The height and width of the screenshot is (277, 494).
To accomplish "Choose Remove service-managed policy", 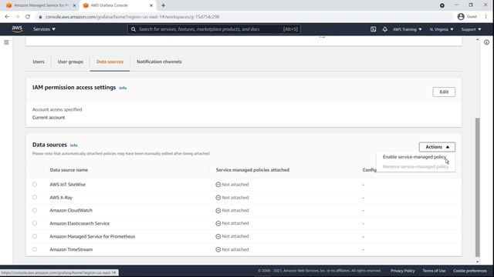I will tap(415, 166).
